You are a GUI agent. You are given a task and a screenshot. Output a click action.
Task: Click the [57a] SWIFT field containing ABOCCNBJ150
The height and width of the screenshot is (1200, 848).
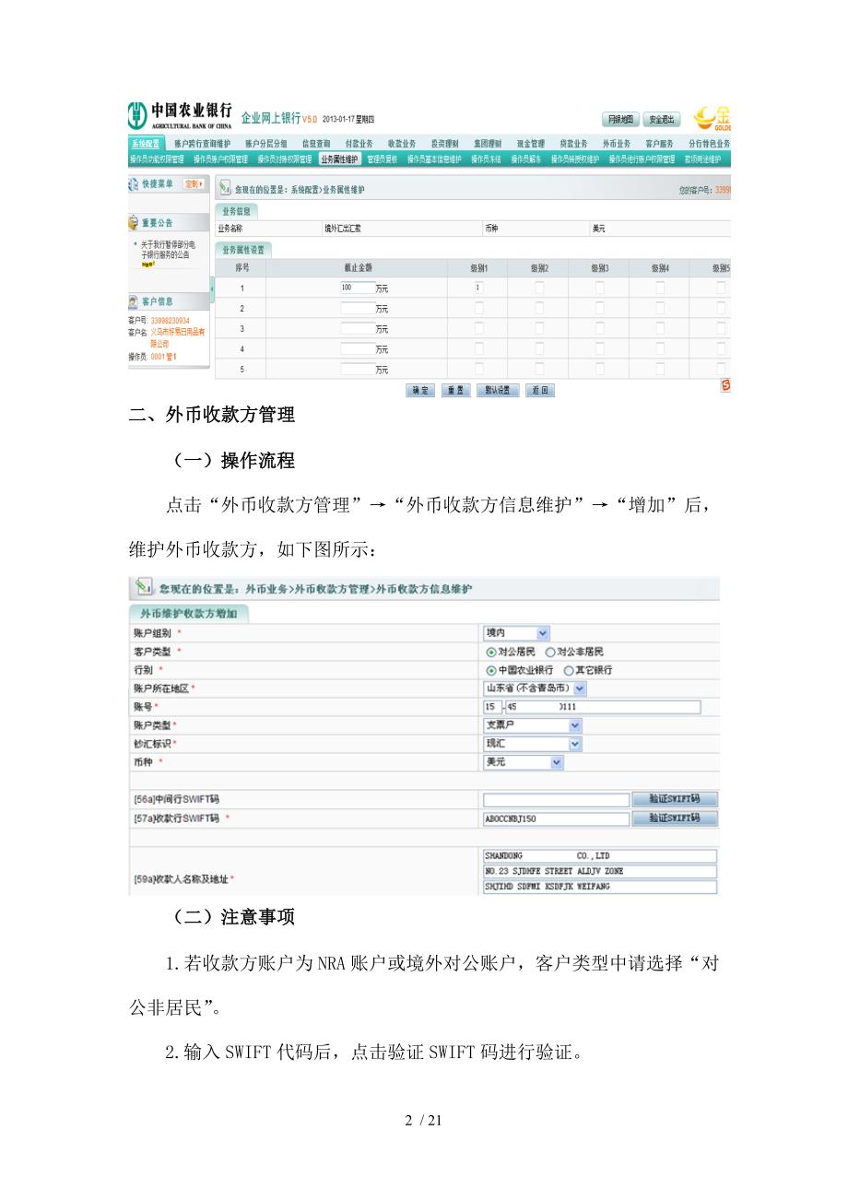556,818
